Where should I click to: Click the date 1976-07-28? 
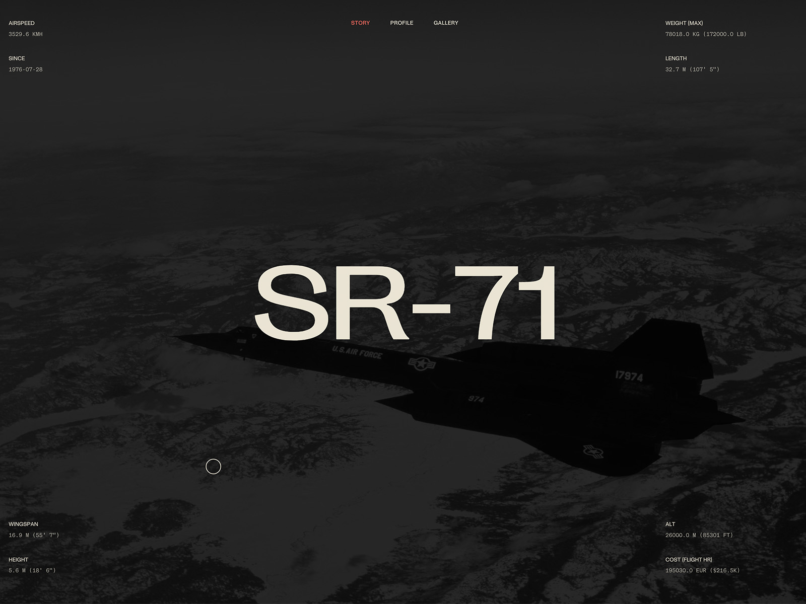click(26, 69)
